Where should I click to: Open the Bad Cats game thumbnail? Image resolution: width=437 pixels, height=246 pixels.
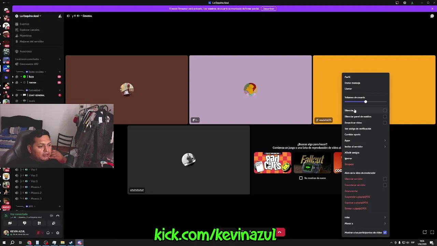[272, 163]
